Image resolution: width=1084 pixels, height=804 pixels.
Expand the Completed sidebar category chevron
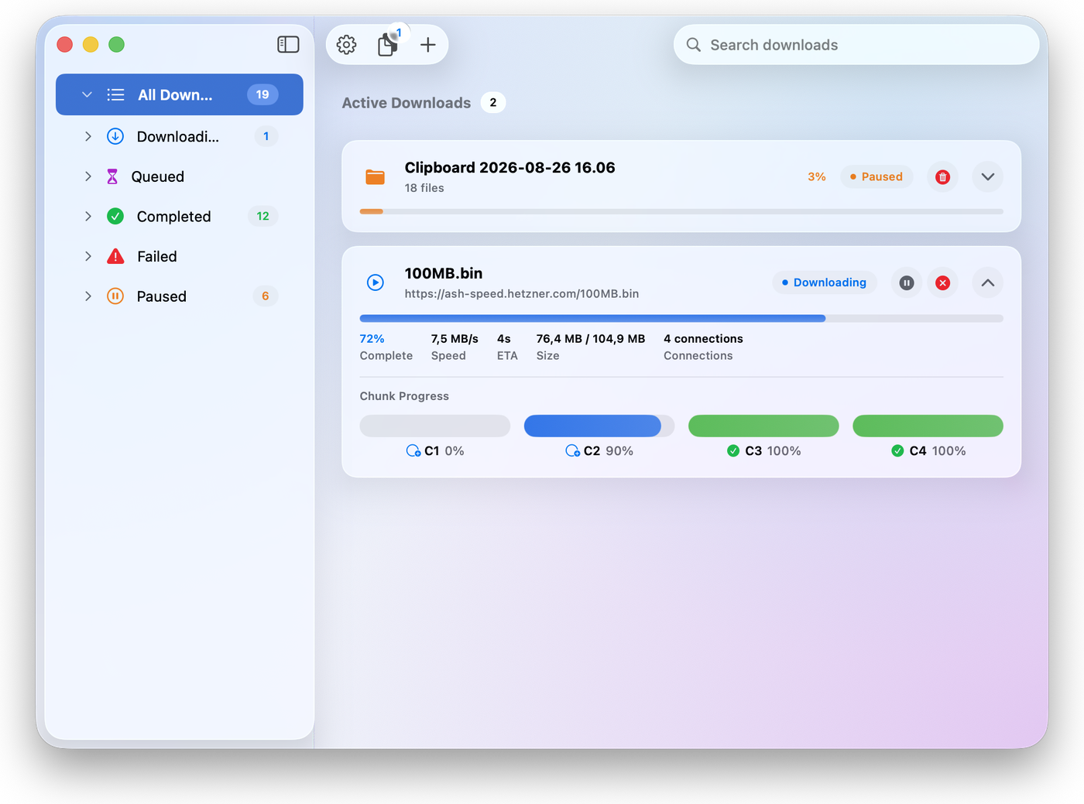pyautogui.click(x=88, y=217)
